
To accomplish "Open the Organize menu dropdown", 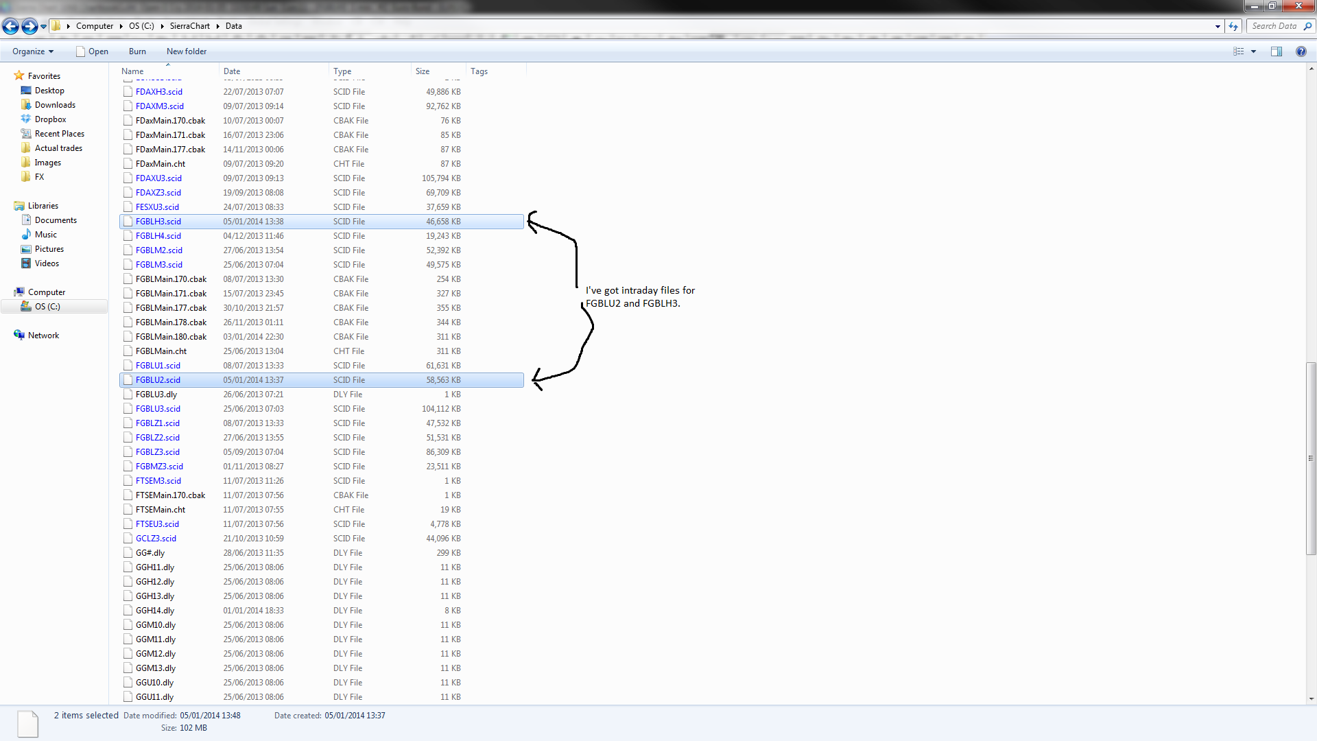I will pos(33,51).
